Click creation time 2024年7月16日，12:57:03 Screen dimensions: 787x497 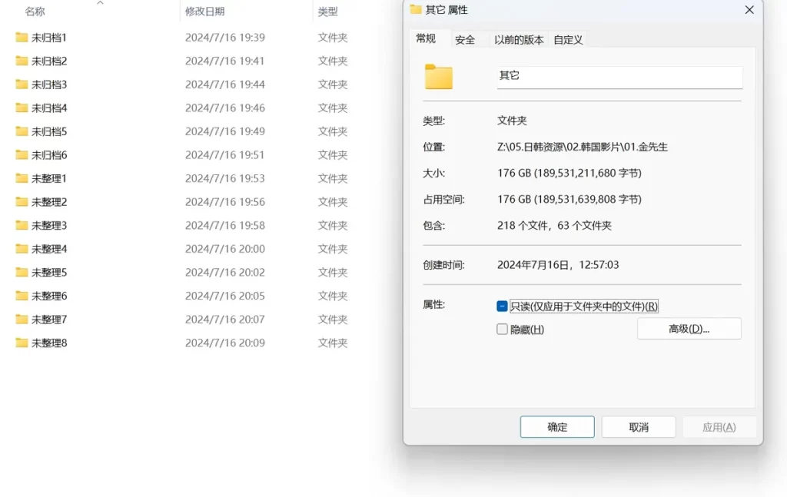click(558, 264)
